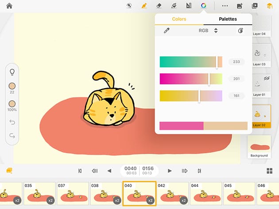Viewport: 279px width, 209px height.
Task: Switch to the Palettes tab
Action: click(x=228, y=19)
